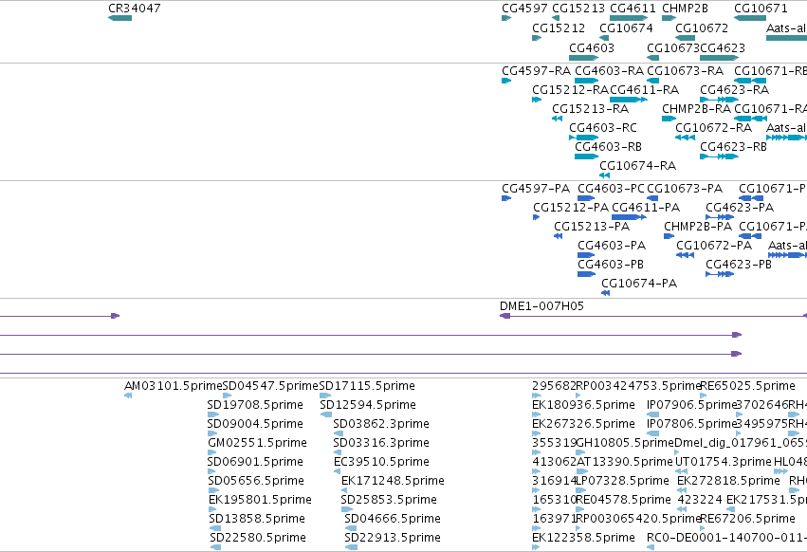807x552 pixels.
Task: Open protein CG4603-PB
Action: point(611,265)
